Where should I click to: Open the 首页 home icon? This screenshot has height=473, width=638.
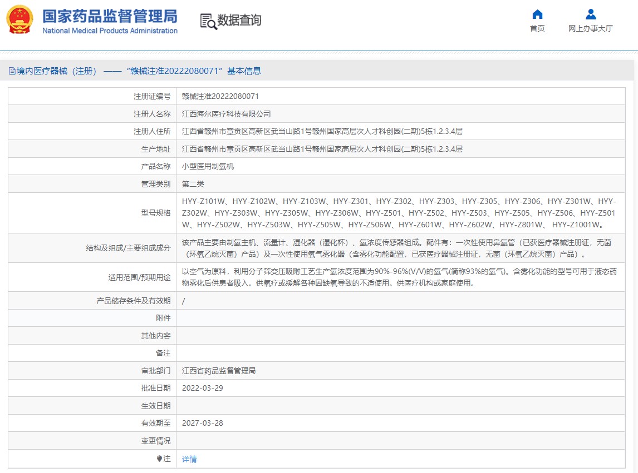coord(537,14)
